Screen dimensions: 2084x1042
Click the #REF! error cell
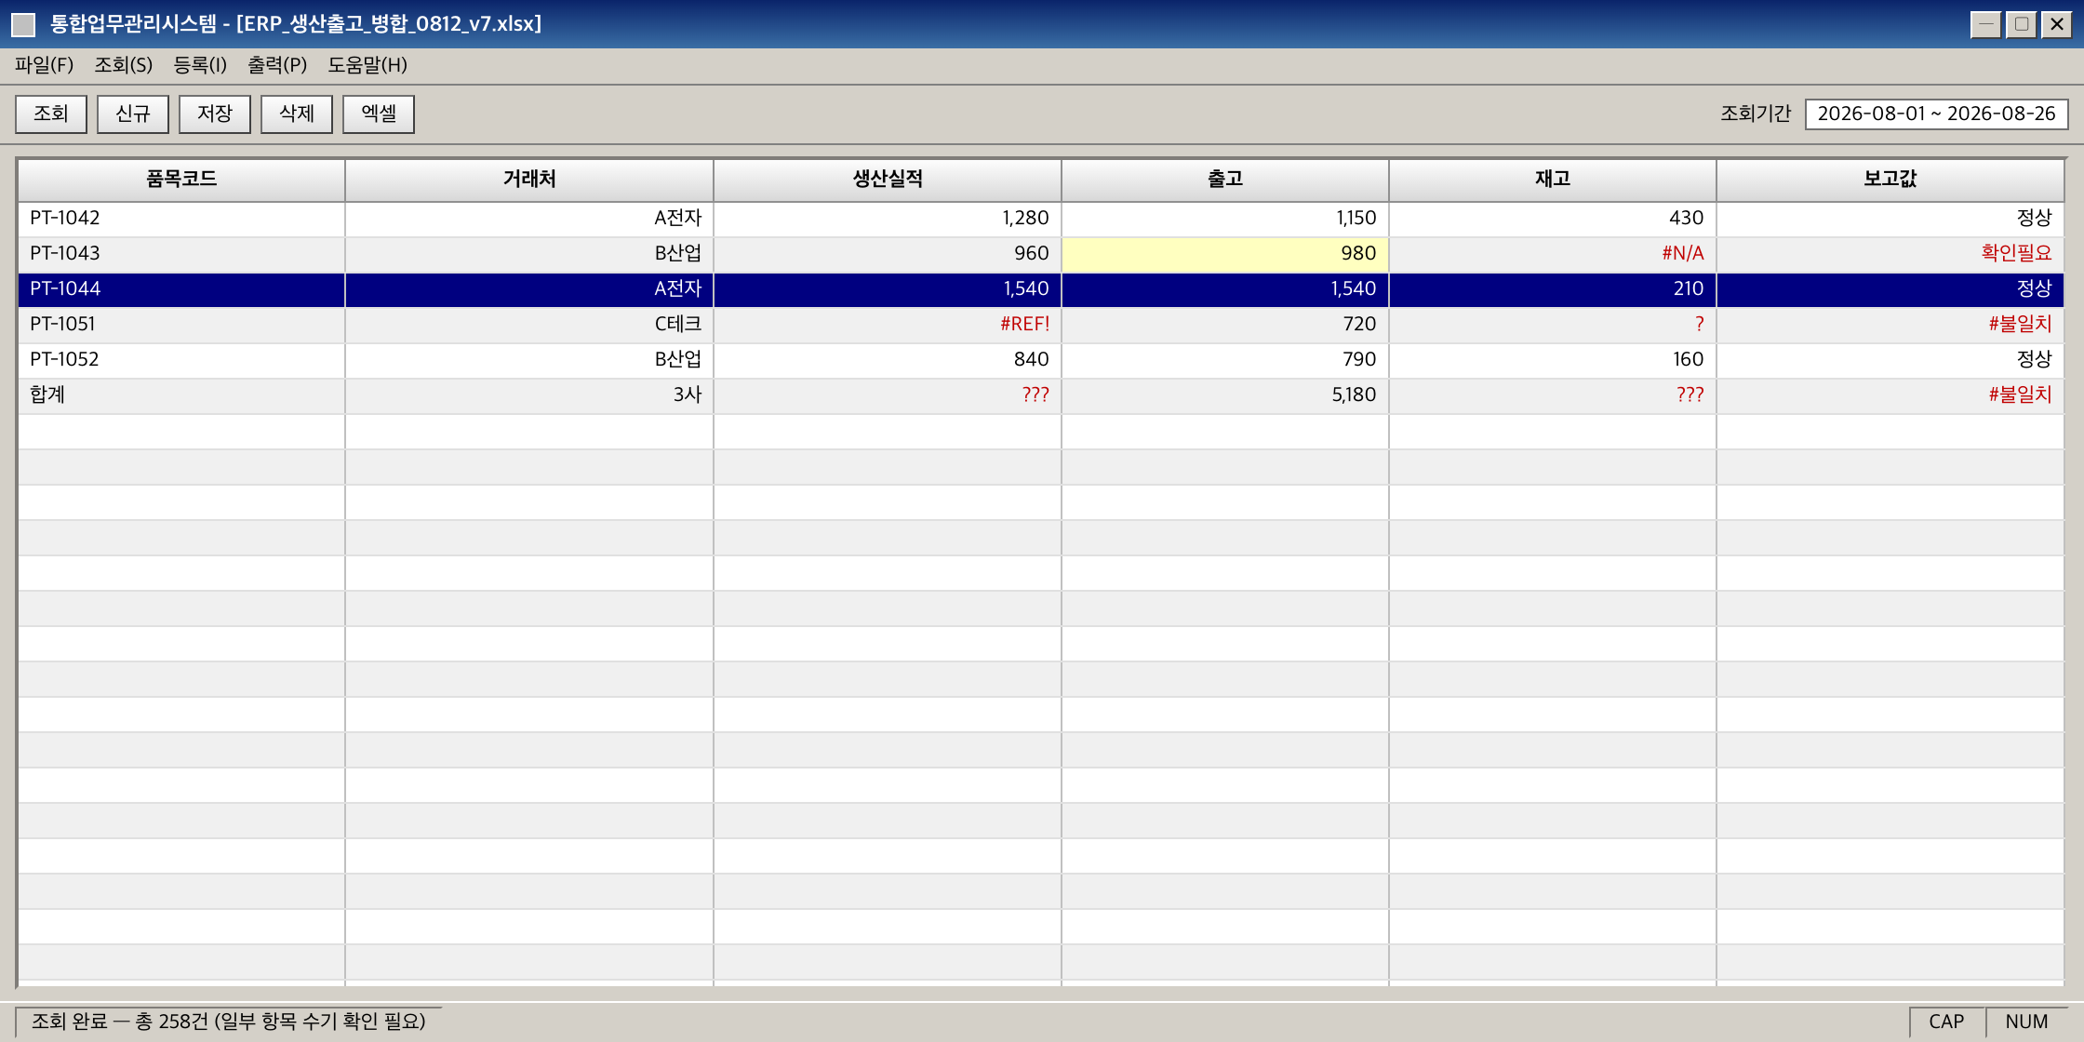(x=888, y=325)
